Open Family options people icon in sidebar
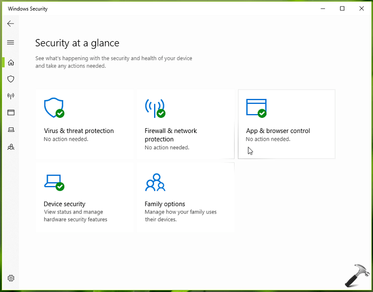Image resolution: width=373 pixels, height=292 pixels. click(11, 147)
